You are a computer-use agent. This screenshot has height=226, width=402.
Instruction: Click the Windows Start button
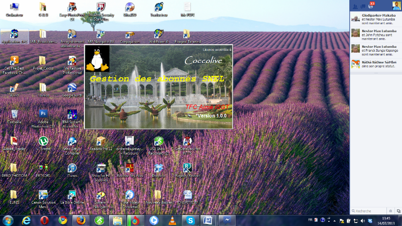tap(8, 220)
